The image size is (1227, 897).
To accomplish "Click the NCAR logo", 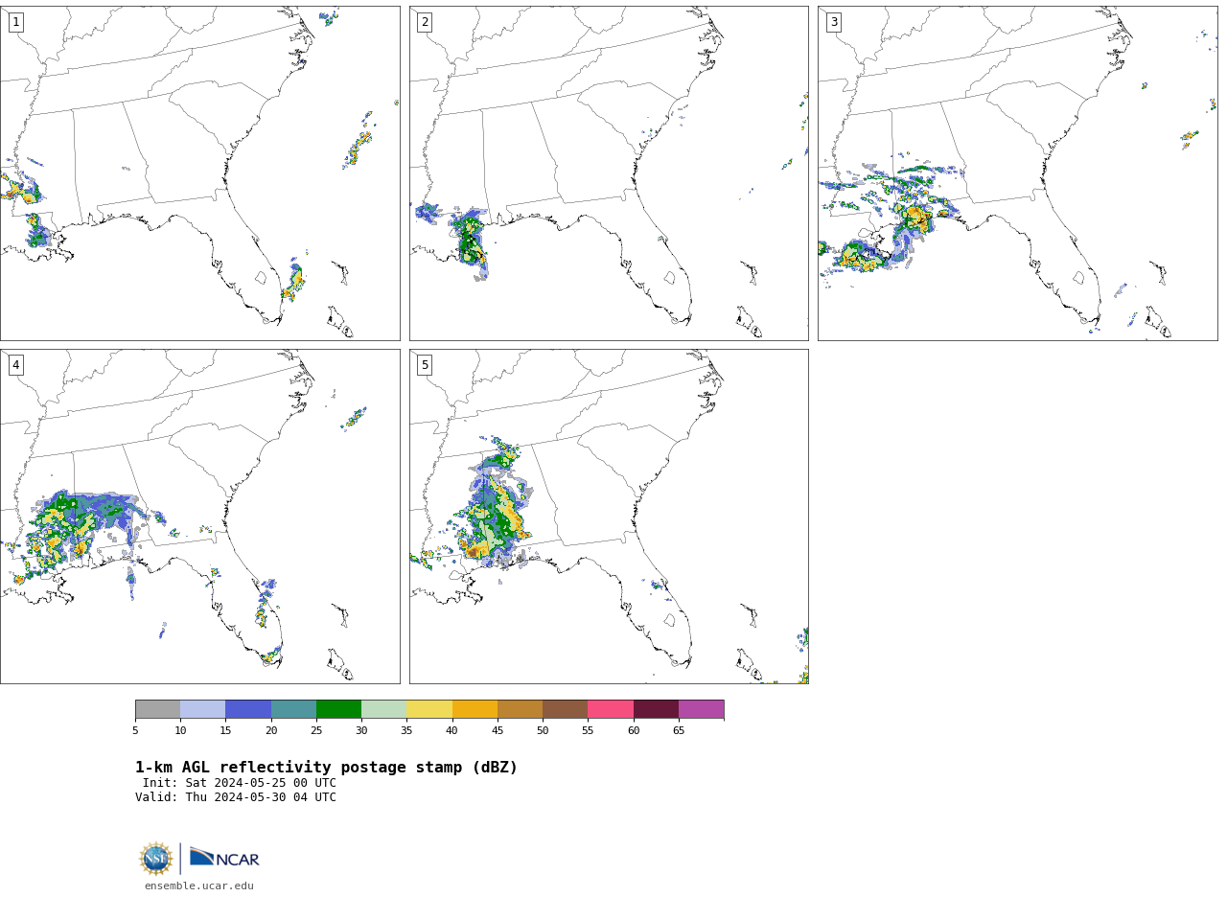I will click(224, 858).
